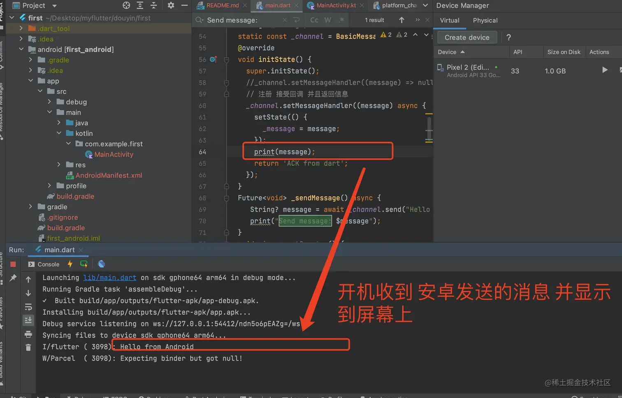Select the Console tab in Run panel
Viewport: 622px width, 398px height.
44,264
